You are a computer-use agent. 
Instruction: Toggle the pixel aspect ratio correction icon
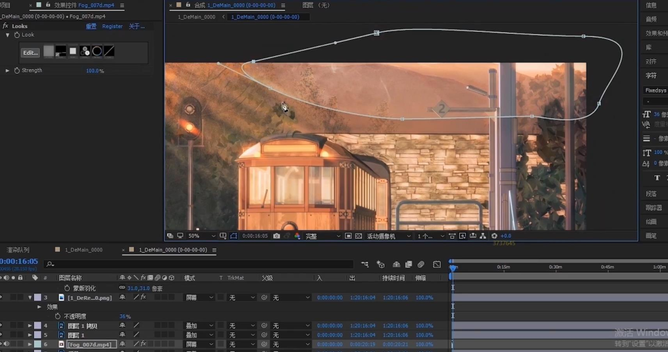(452, 236)
